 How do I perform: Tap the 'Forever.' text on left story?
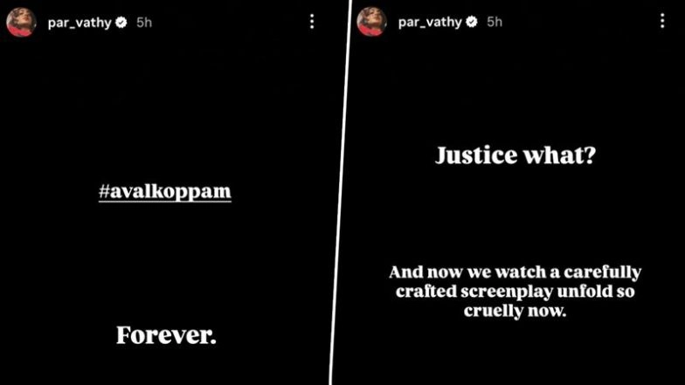click(166, 335)
